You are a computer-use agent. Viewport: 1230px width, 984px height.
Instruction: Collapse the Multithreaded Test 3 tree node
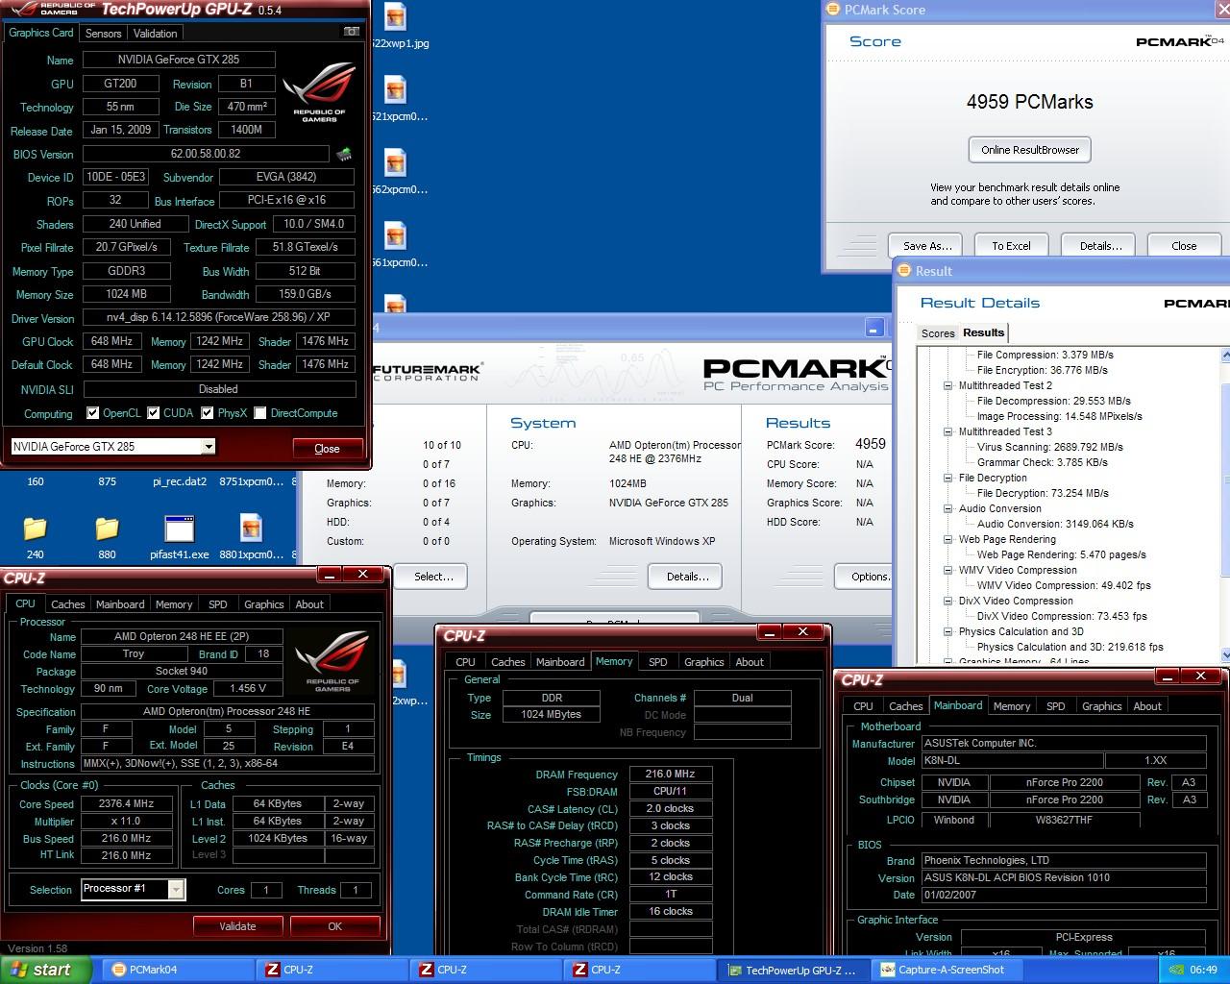point(948,431)
